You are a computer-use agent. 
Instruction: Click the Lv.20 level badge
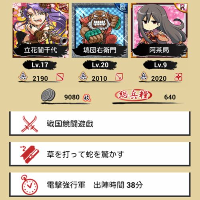click(100, 65)
